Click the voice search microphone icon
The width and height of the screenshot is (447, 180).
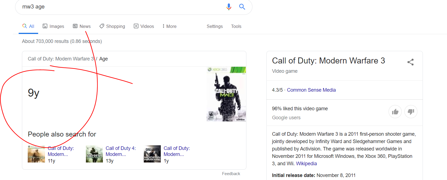pyautogui.click(x=229, y=7)
